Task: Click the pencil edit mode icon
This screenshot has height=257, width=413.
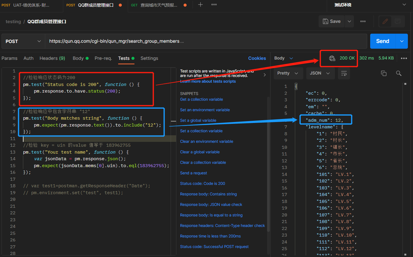Action: (385, 21)
